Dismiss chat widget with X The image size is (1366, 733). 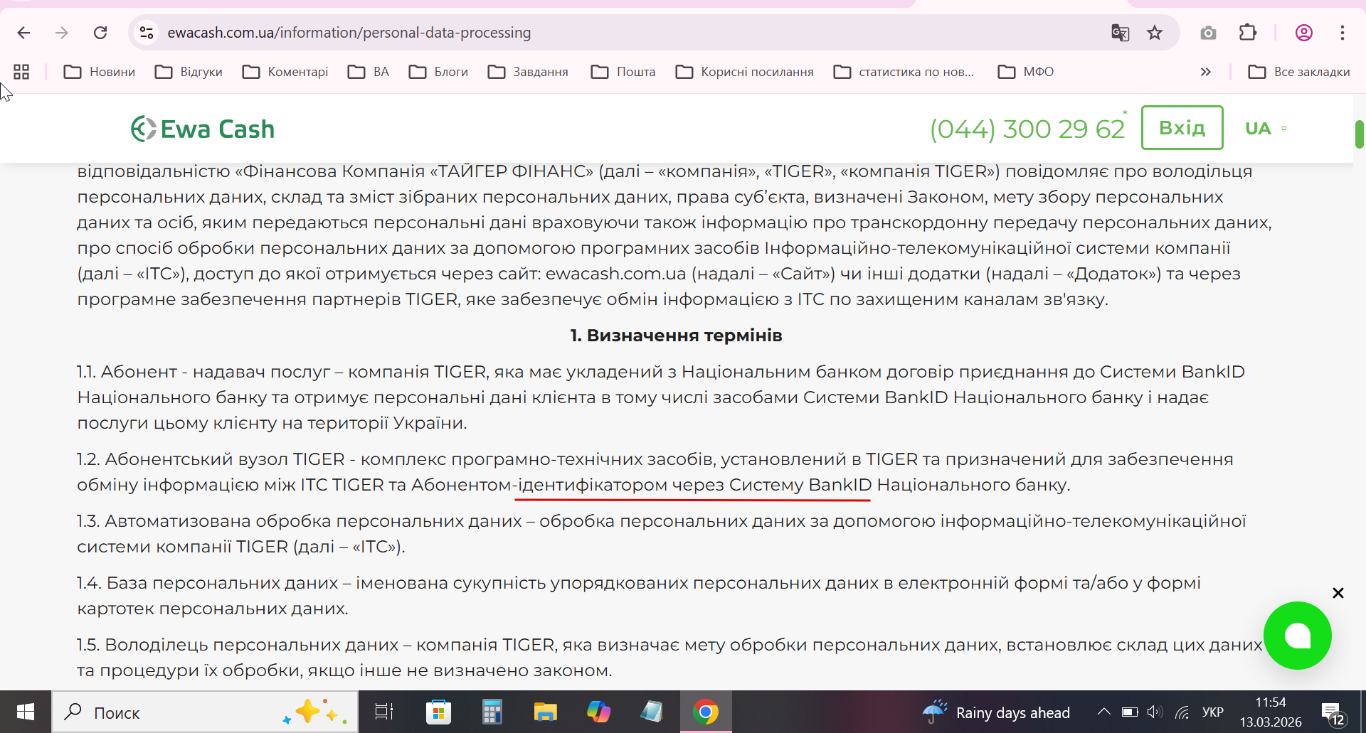click(x=1338, y=593)
